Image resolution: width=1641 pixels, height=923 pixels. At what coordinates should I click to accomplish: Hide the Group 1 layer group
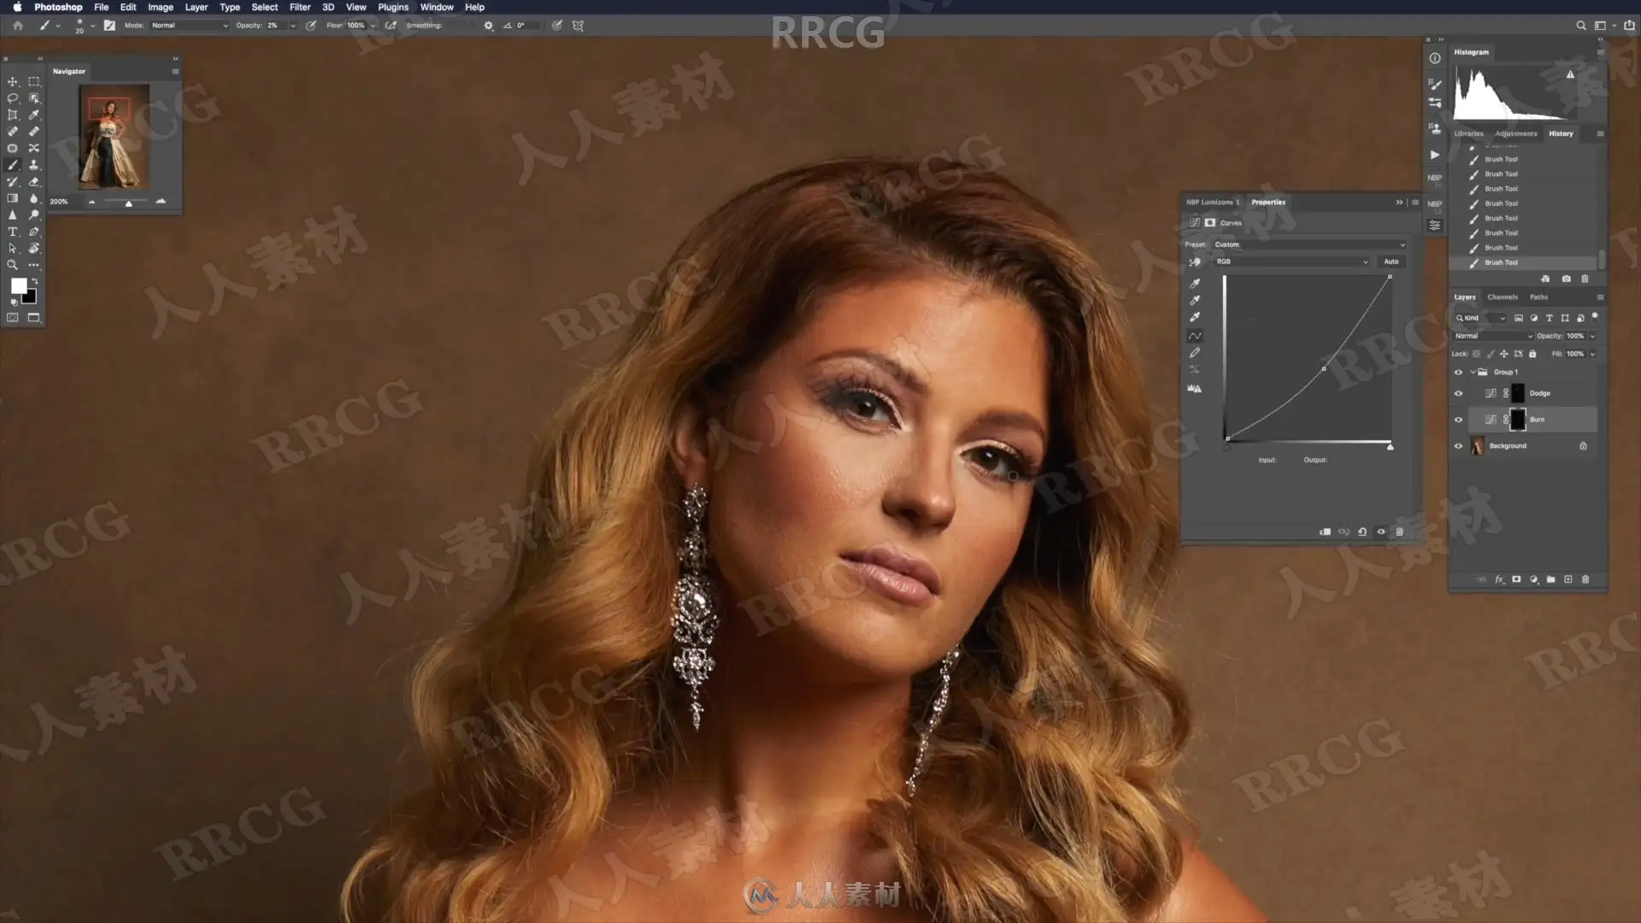click(1459, 373)
